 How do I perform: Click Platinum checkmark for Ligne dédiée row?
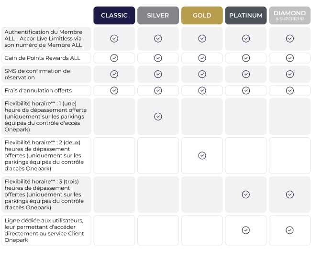point(246,230)
